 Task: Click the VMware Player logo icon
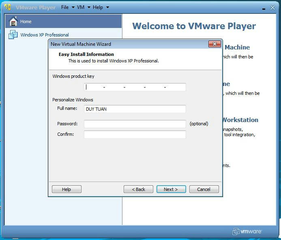pyautogui.click(x=8, y=7)
